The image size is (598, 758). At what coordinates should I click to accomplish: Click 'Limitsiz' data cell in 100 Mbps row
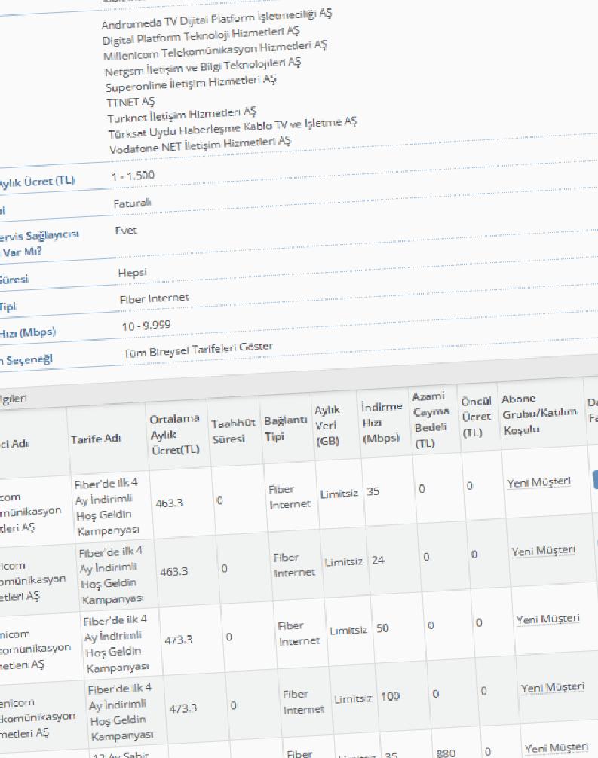[353, 699]
